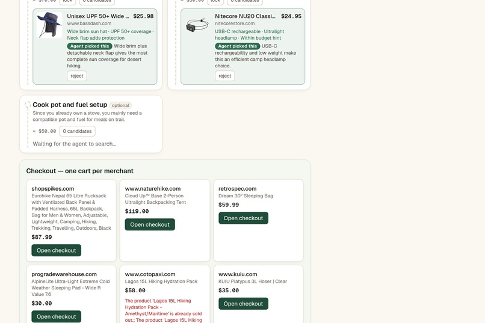Screen dimensions: 485x323
Task: Click the Nitecore NU20 Classi... product title
Action: [x=245, y=16]
